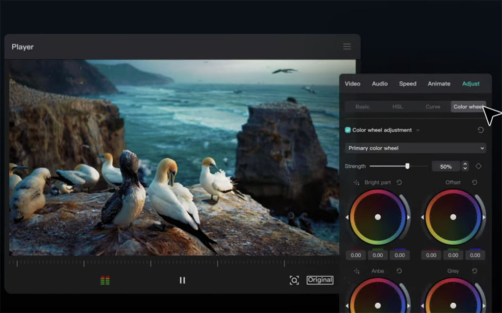
Task: Click the Offset wheel's right arrow
Action: pos(484,217)
